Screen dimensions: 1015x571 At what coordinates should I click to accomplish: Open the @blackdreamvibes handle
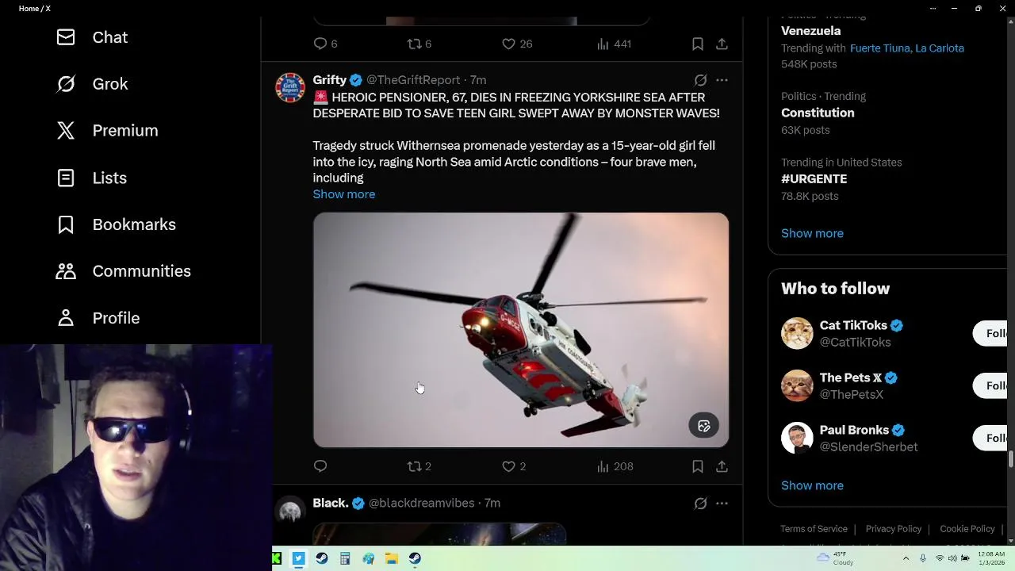[421, 503]
